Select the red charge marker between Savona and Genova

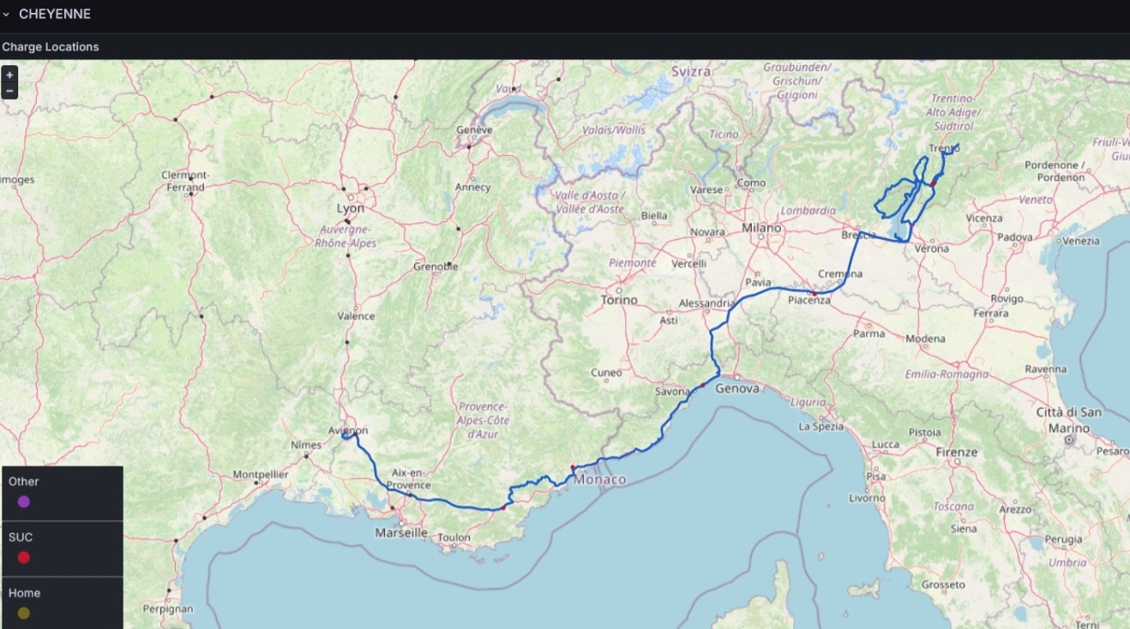click(703, 386)
